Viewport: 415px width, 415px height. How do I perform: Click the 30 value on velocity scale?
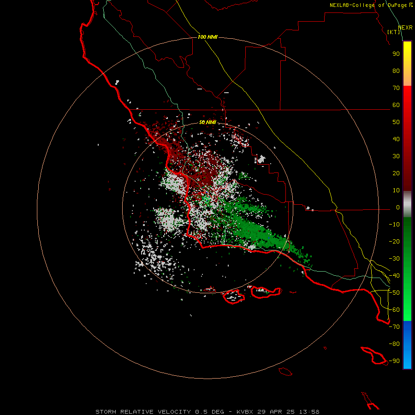396,156
